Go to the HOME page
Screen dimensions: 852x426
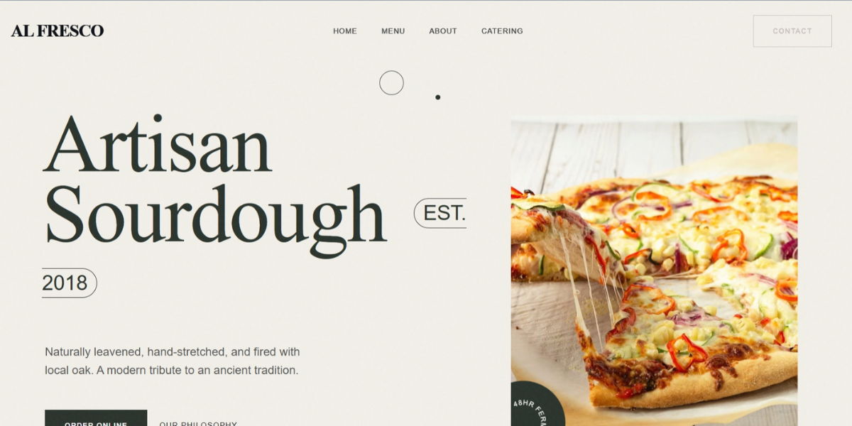point(345,31)
